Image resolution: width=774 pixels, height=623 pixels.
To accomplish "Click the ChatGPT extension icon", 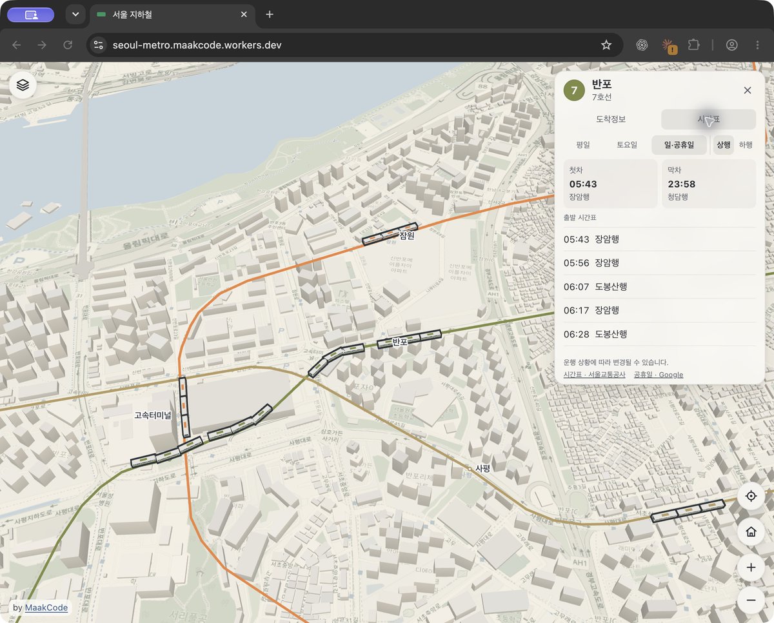I will tap(642, 45).
